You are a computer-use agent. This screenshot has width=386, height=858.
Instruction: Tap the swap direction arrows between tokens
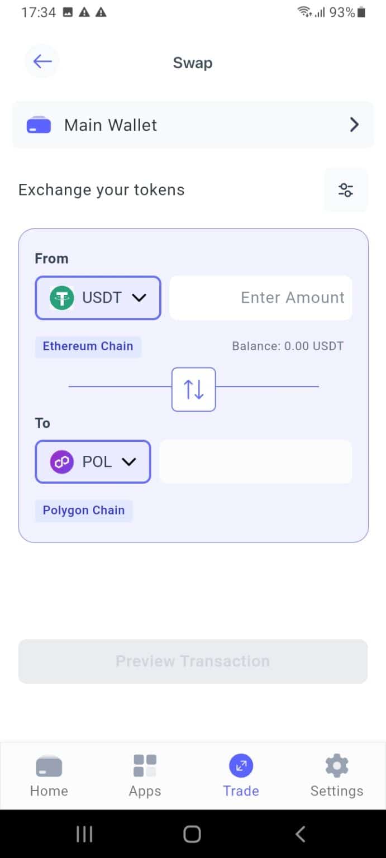click(x=193, y=389)
